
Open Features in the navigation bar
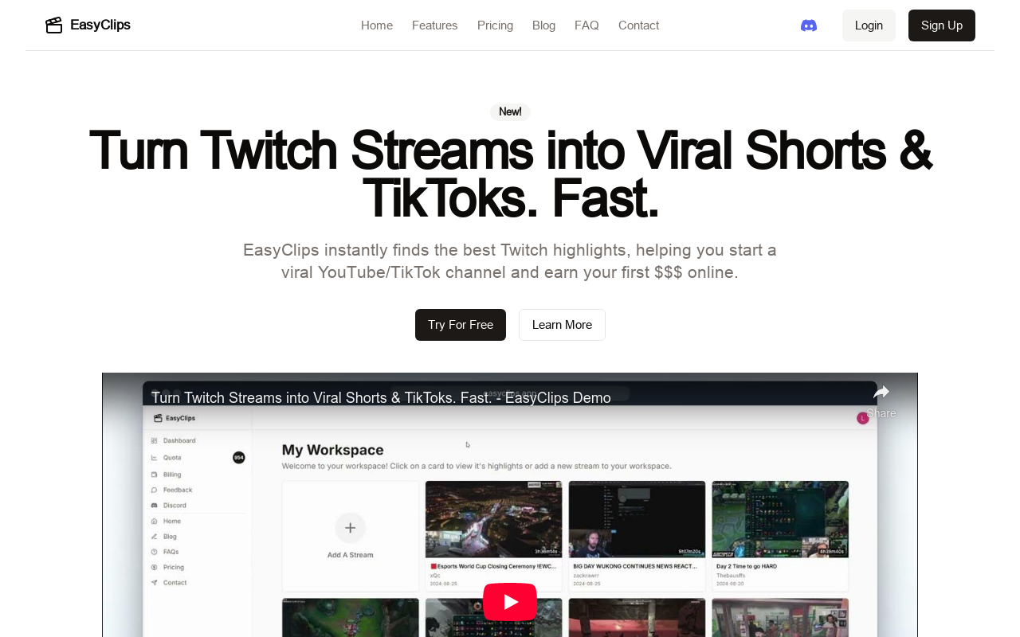[x=435, y=25]
